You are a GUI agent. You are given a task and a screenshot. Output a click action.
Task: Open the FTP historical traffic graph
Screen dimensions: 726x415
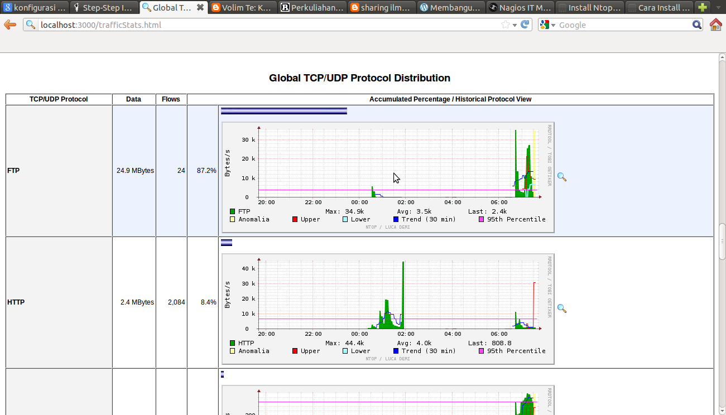pyautogui.click(x=388, y=177)
